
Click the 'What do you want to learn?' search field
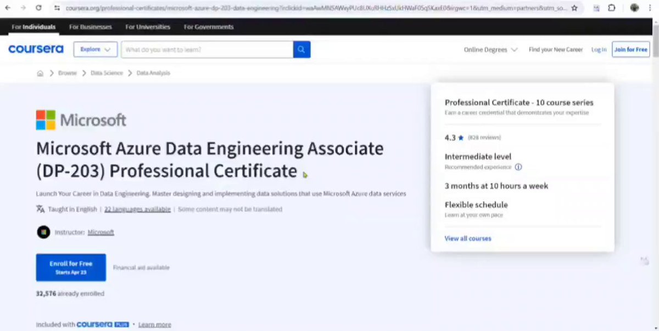tap(207, 49)
